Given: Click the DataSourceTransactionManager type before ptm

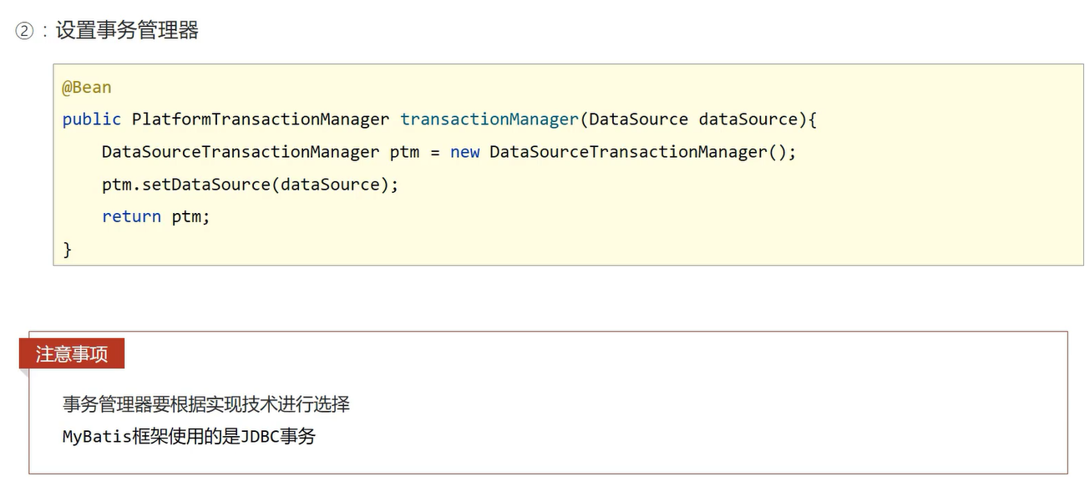Looking at the screenshot, I should pyautogui.click(x=241, y=152).
